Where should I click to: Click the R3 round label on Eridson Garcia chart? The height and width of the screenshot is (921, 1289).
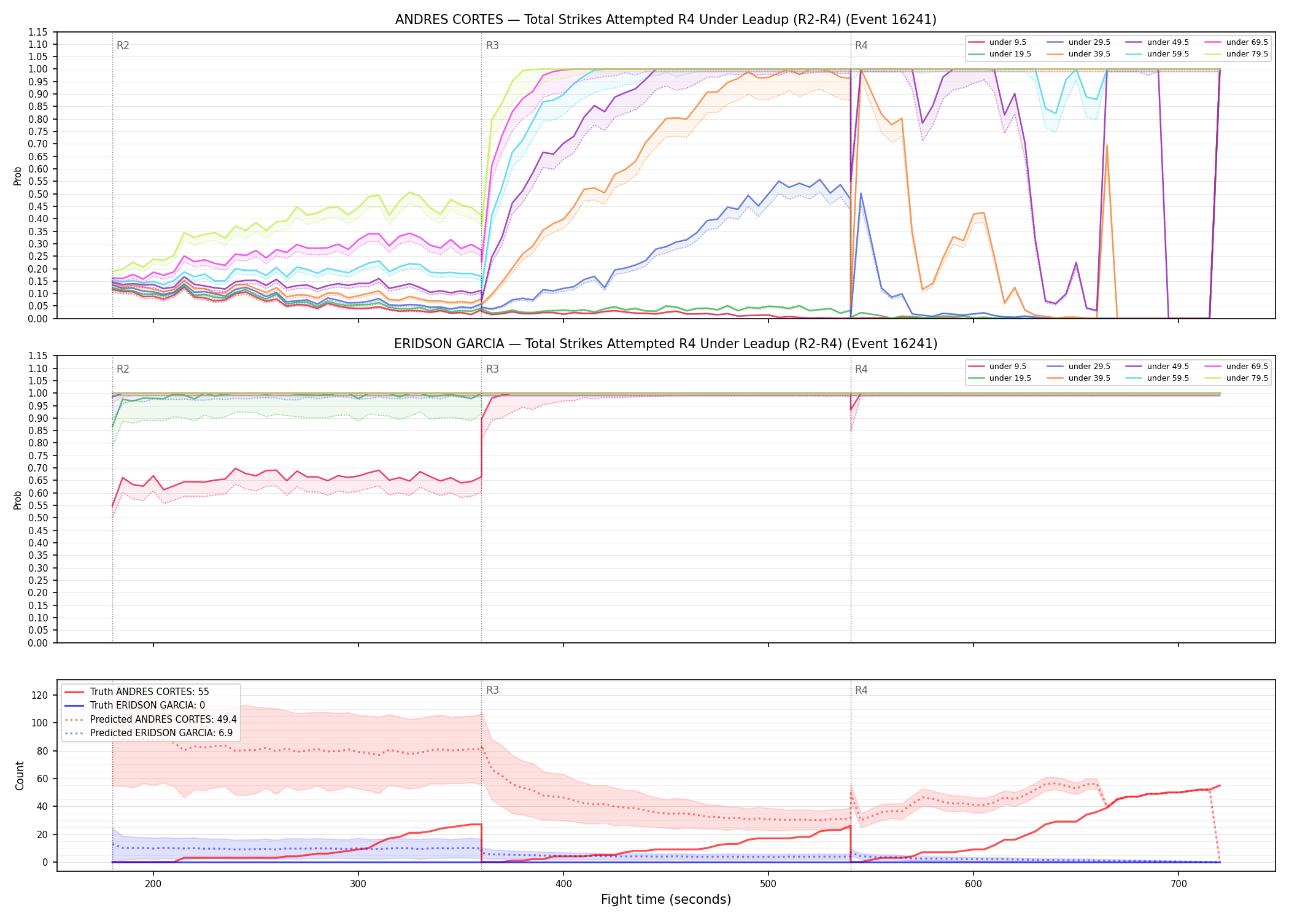(x=492, y=370)
